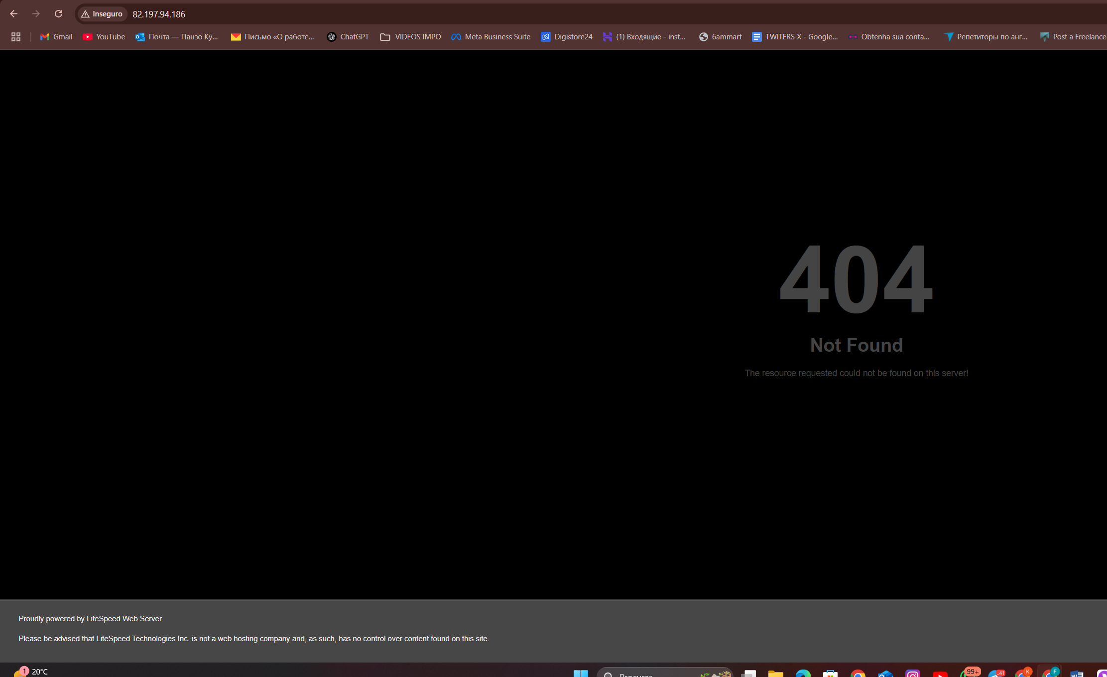The image size is (1107, 677).
Task: Click Proudly powered by LiteSpeed Web Server text
Action: point(90,619)
